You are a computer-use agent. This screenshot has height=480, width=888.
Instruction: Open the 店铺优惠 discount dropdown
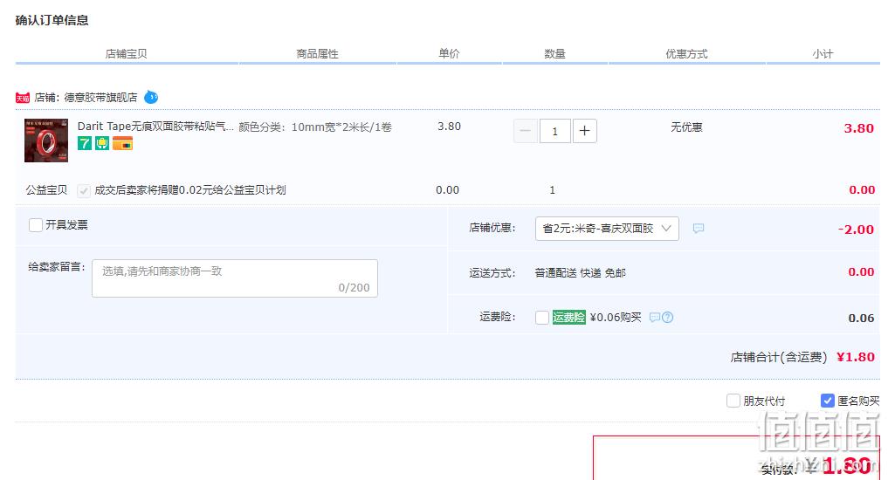pyautogui.click(x=607, y=229)
